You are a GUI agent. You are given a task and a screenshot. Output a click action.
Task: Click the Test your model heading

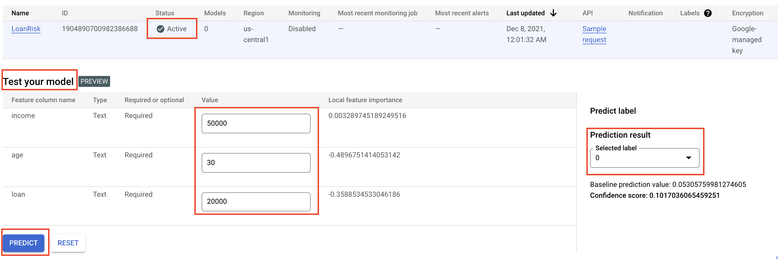[38, 81]
